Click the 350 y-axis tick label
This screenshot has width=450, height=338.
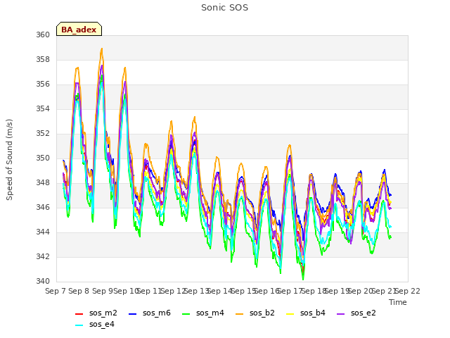43,158
